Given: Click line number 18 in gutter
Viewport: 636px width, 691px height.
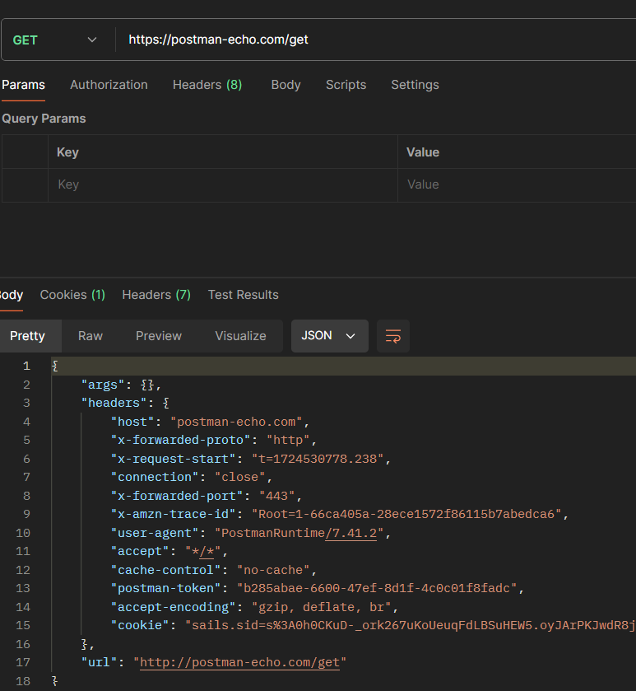Looking at the screenshot, I should [x=23, y=681].
